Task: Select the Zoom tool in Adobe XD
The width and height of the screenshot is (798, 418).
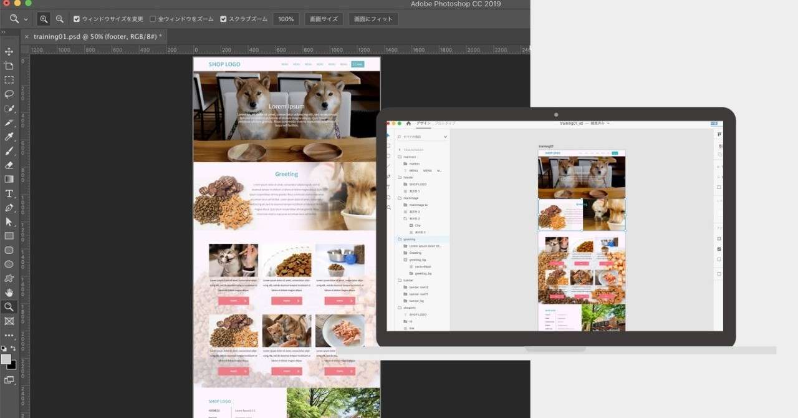Action: click(x=388, y=207)
